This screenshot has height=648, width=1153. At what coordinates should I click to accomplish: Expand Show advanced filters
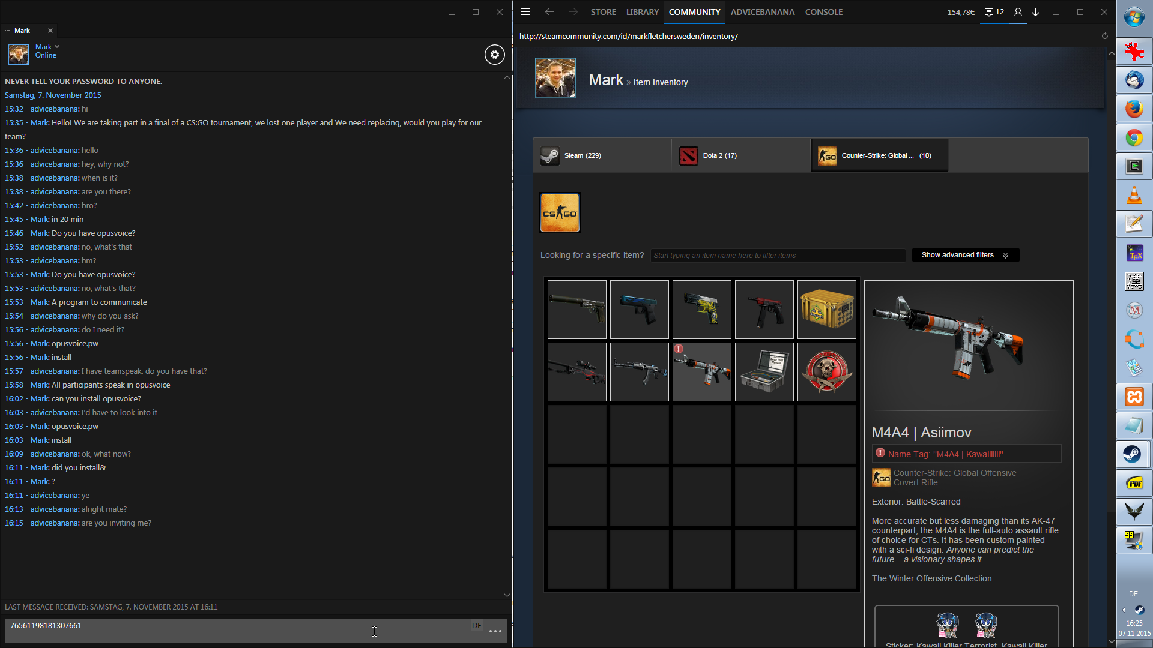tap(965, 255)
